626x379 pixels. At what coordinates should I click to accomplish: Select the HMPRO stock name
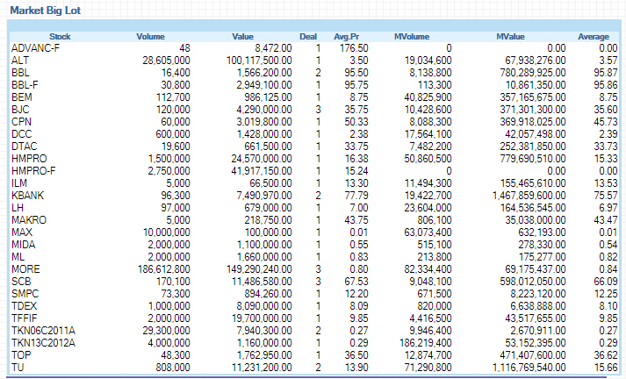(x=29, y=159)
